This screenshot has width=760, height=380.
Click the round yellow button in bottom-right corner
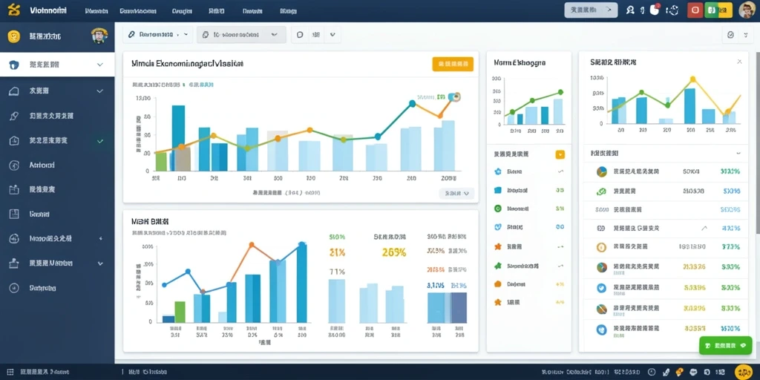[743, 372]
